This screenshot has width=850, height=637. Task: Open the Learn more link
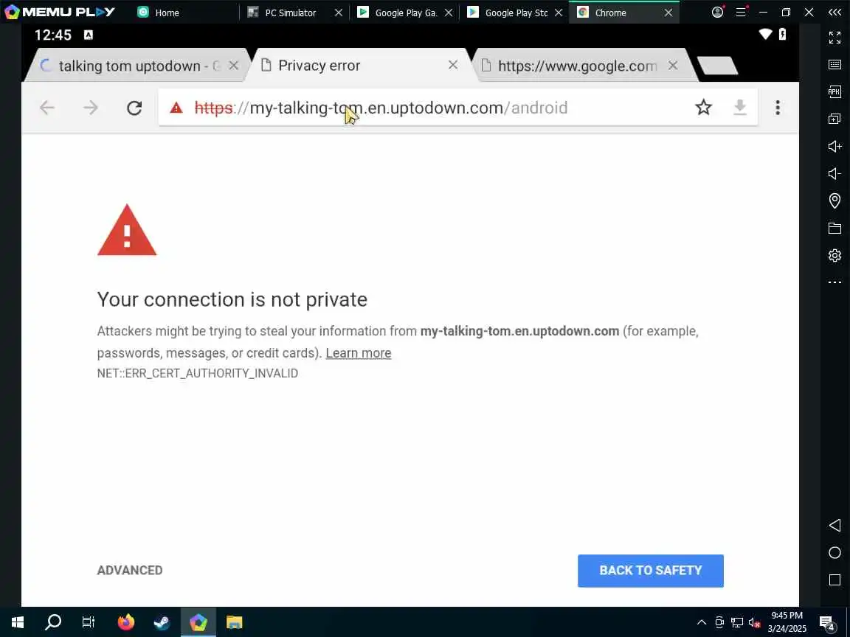pyautogui.click(x=359, y=353)
